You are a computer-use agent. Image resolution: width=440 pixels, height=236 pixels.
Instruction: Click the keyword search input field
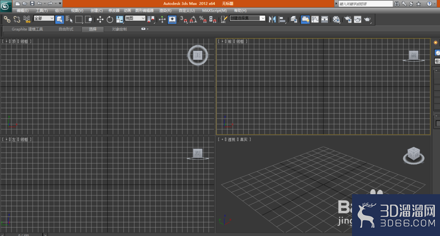tap(365, 4)
